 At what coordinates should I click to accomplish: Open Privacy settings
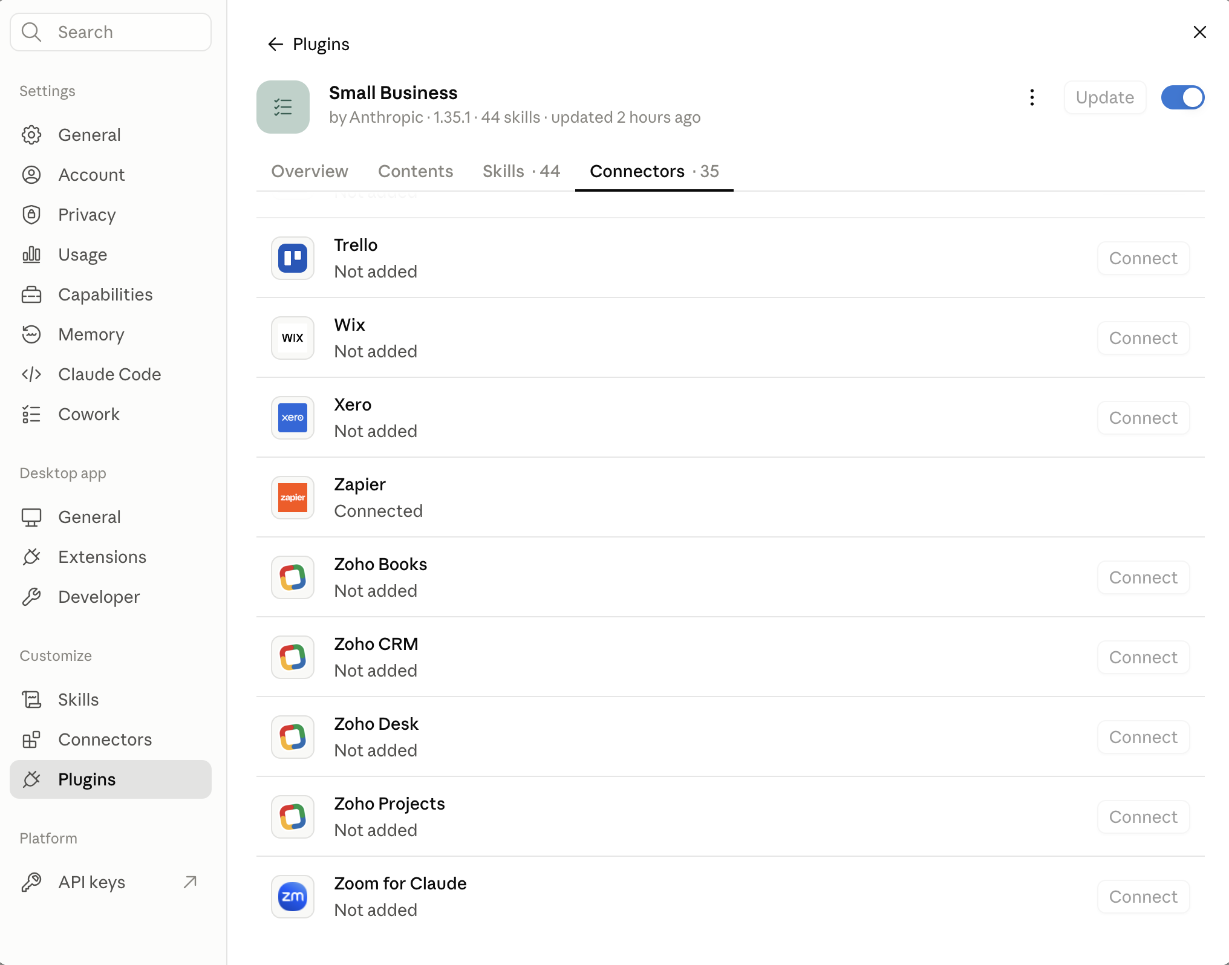pos(111,215)
